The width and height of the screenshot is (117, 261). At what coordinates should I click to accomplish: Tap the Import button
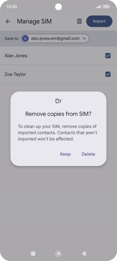[99, 21]
